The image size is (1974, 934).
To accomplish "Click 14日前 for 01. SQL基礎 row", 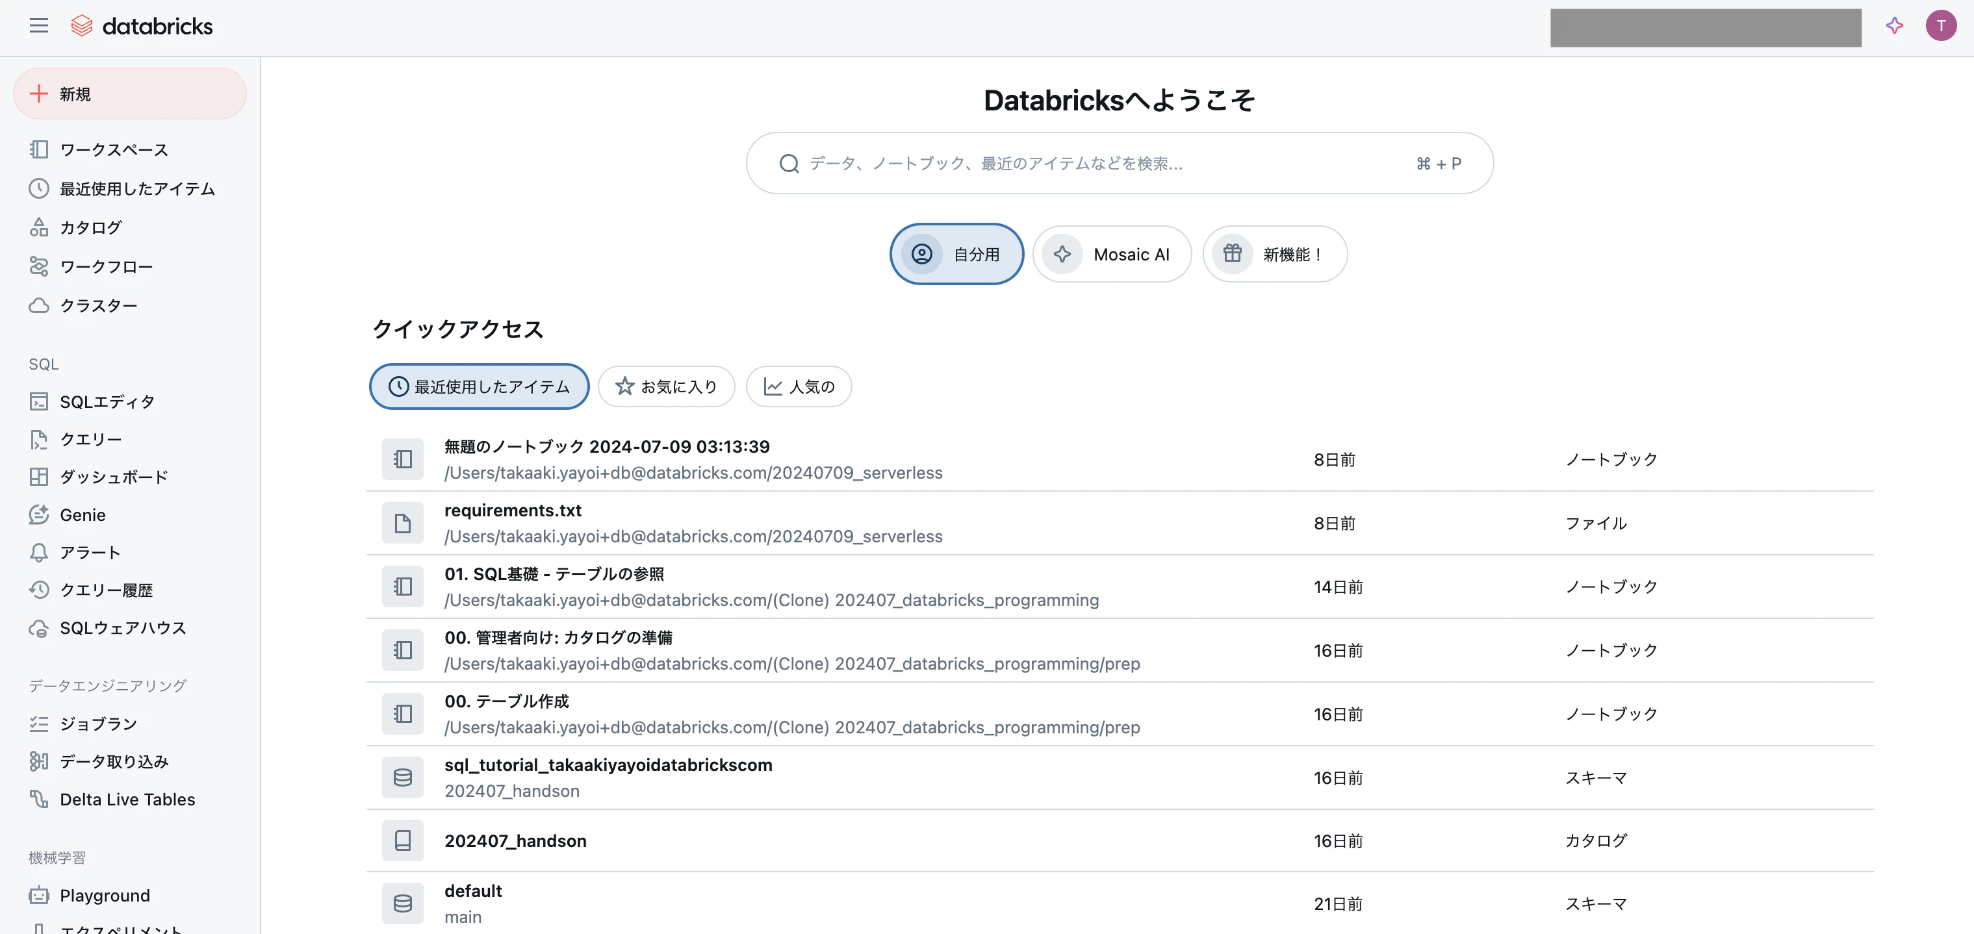I will (x=1338, y=586).
